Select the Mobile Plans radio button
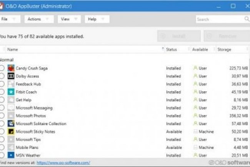Screen dimensions: 250x167 (x=2, y=147)
